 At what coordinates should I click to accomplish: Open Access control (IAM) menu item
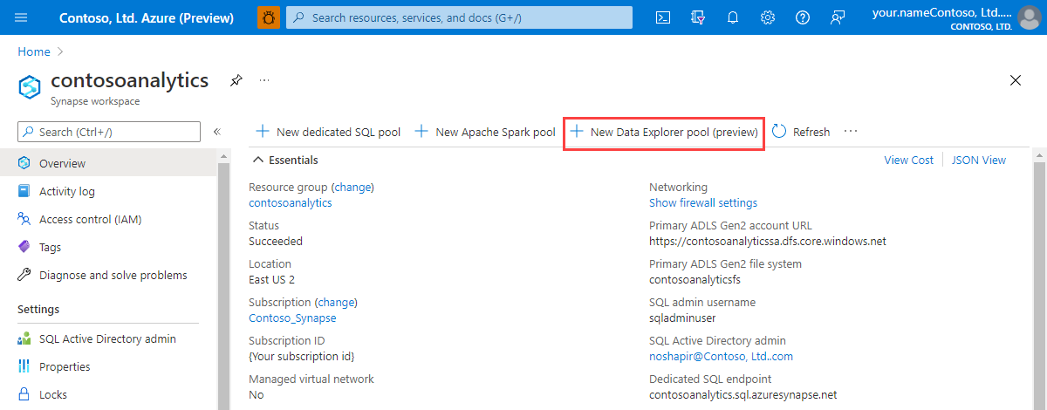point(90,220)
